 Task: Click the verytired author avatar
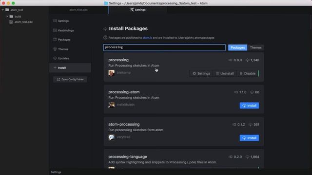pos(112,137)
